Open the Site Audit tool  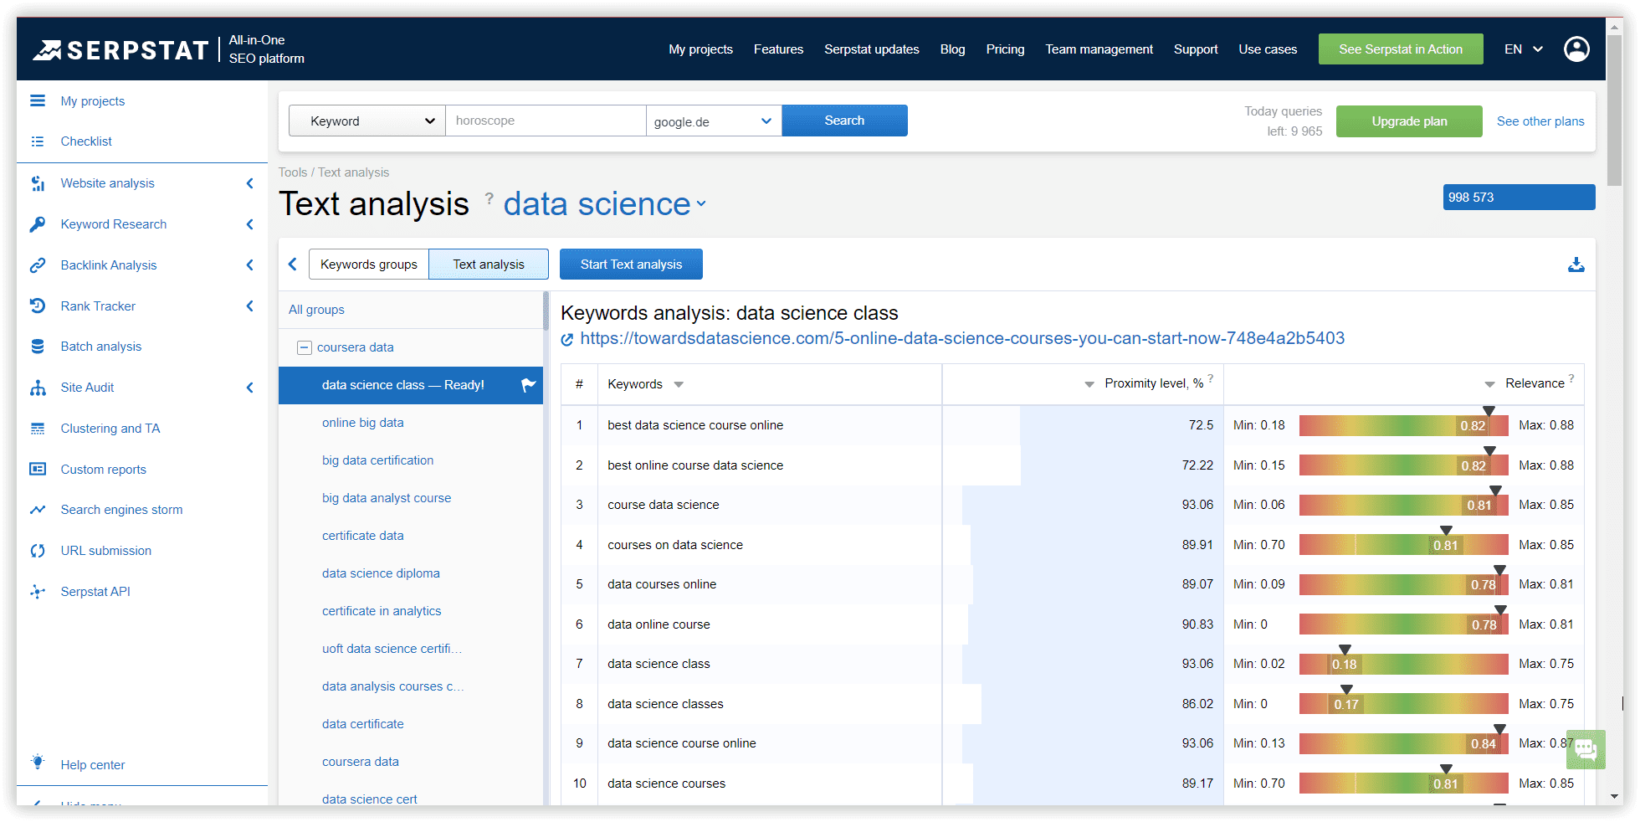[86, 387]
